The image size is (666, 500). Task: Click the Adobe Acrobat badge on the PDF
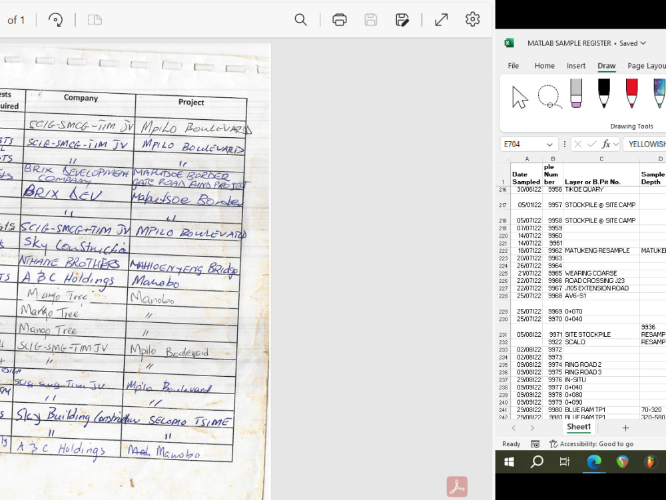point(457,487)
